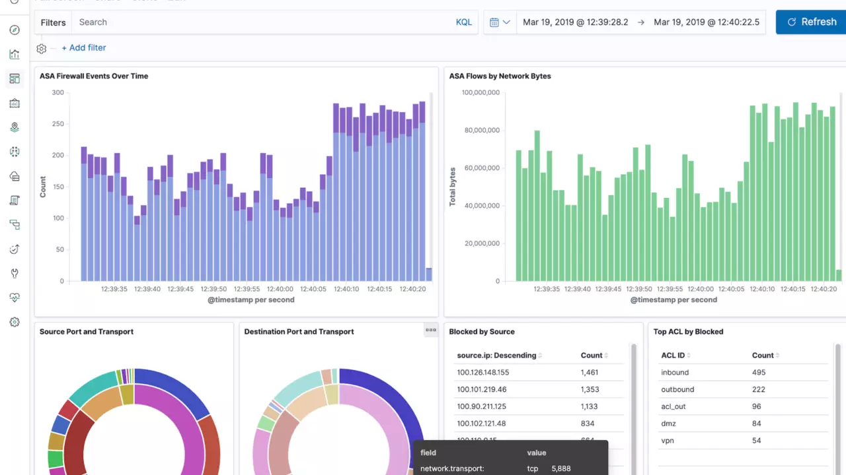Open Dev Tools wrench icon in sidebar

[15, 273]
